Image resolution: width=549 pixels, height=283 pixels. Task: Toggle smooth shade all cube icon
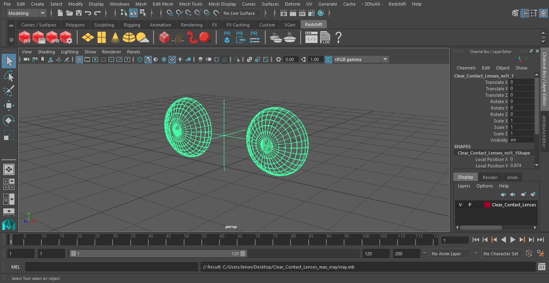tap(148, 59)
